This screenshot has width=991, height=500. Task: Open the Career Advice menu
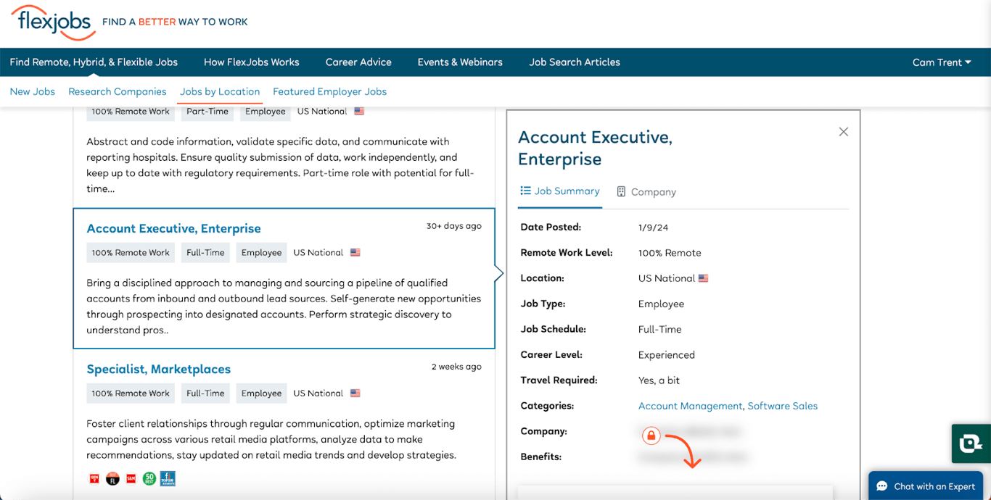358,62
